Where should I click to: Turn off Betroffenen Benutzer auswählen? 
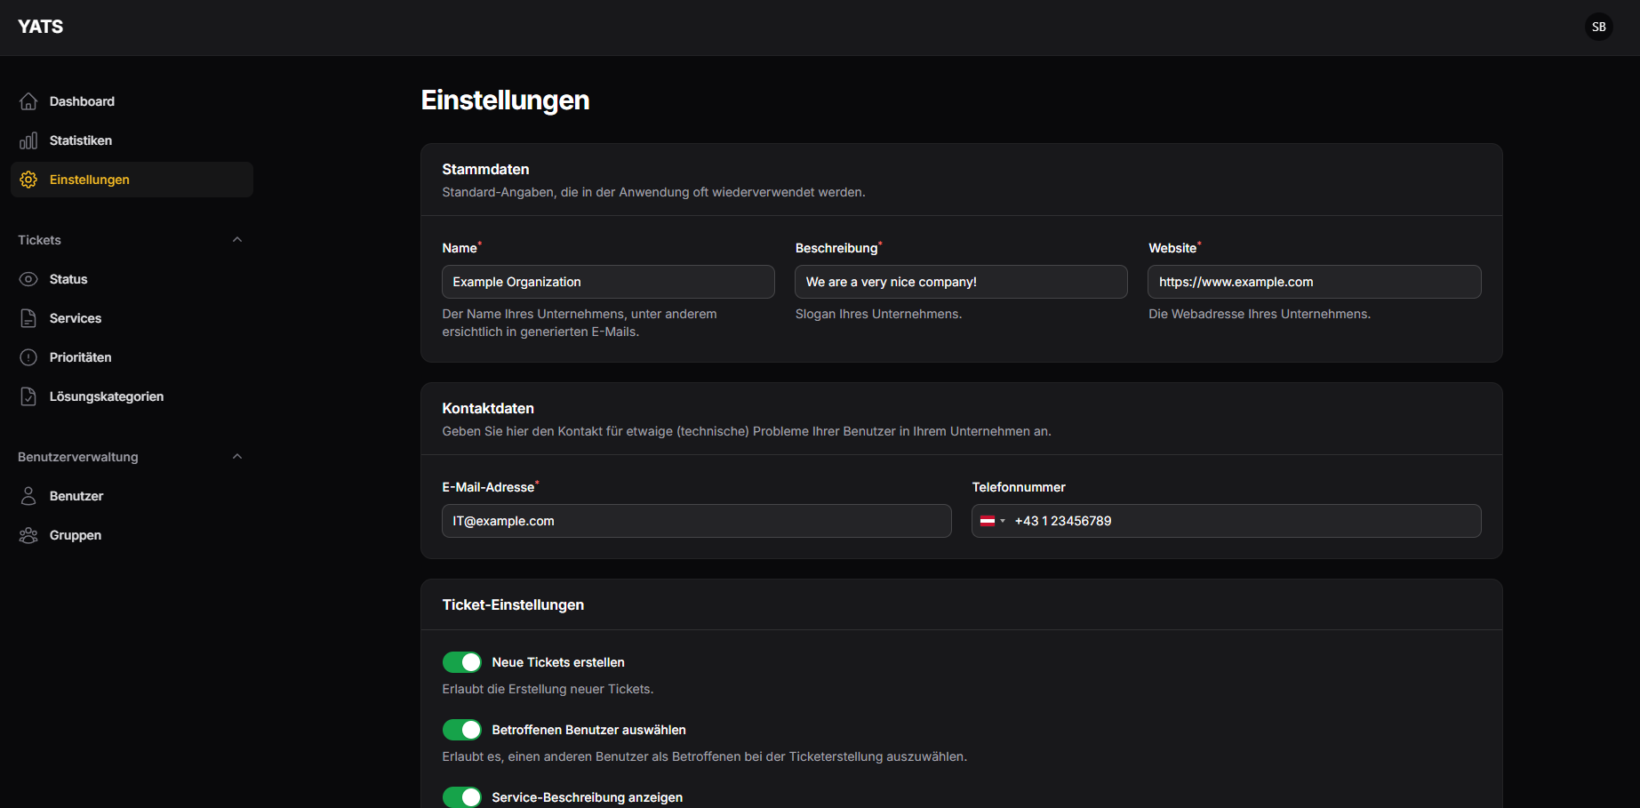tap(461, 729)
